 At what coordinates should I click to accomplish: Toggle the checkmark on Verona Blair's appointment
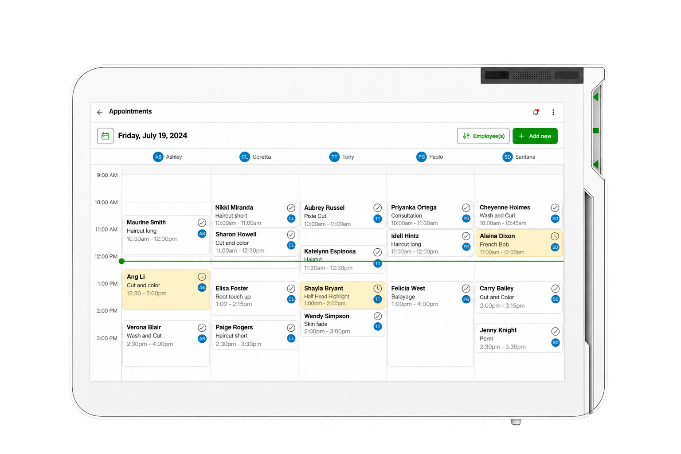tap(202, 328)
